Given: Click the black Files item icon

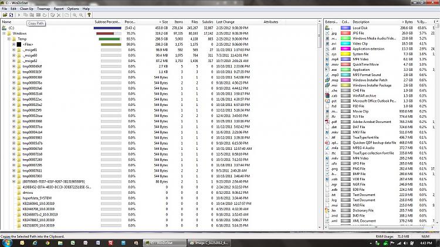Looking at the screenshot, I should point(19,44).
